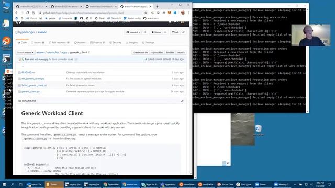Viewport: 335px width, 188px height.
Task: Navigate to examples in the breadcrumb
Action: [x=53, y=52]
